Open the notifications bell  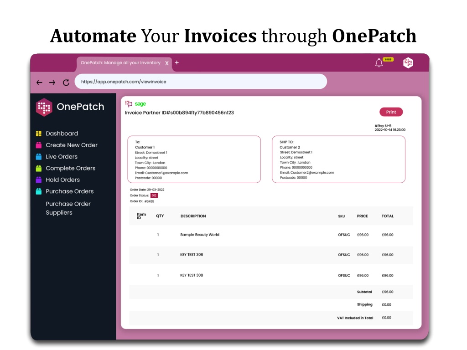click(x=379, y=63)
